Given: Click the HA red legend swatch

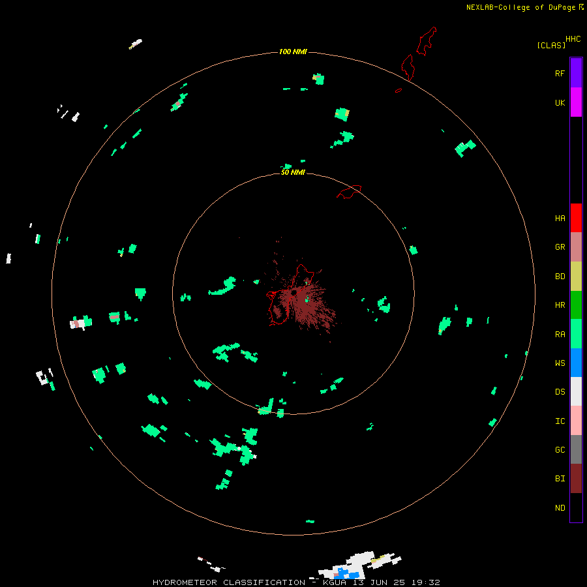Looking at the screenshot, I should (x=576, y=218).
